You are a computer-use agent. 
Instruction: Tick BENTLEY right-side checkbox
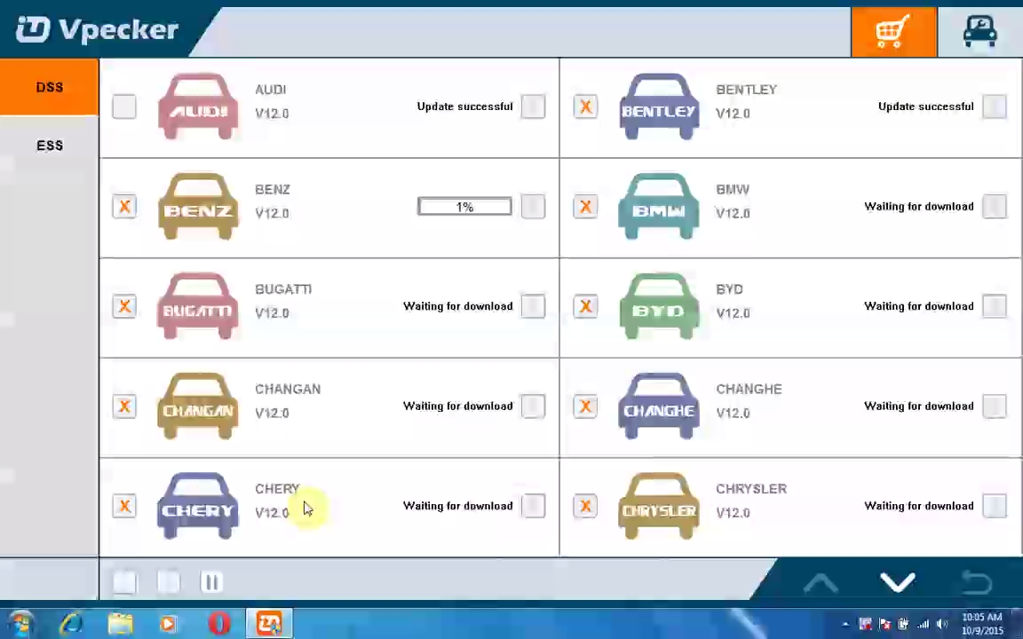pyautogui.click(x=995, y=106)
